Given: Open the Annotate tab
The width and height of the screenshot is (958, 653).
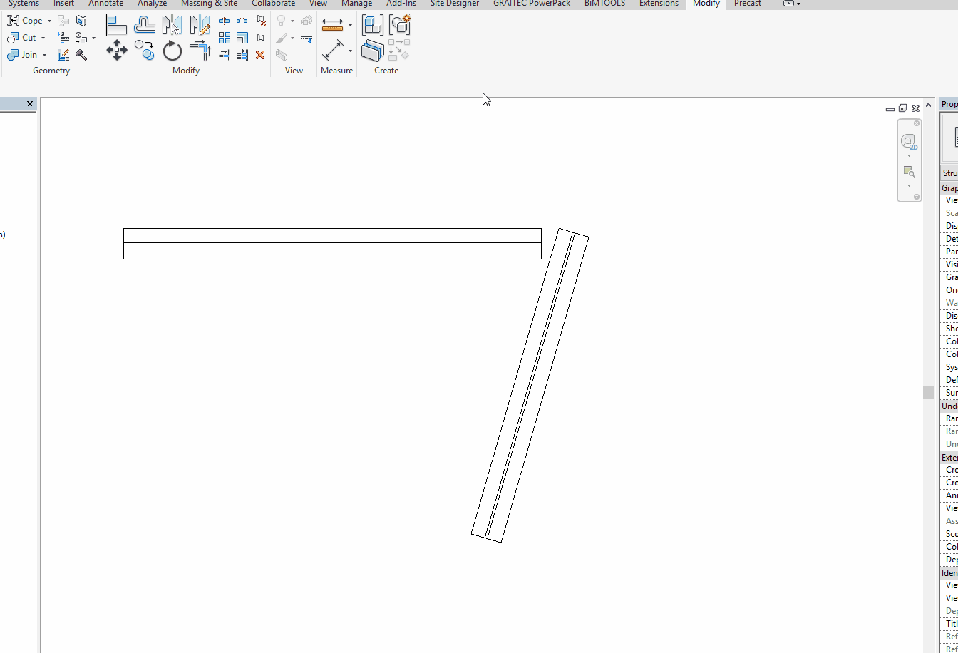Looking at the screenshot, I should coord(105,4).
